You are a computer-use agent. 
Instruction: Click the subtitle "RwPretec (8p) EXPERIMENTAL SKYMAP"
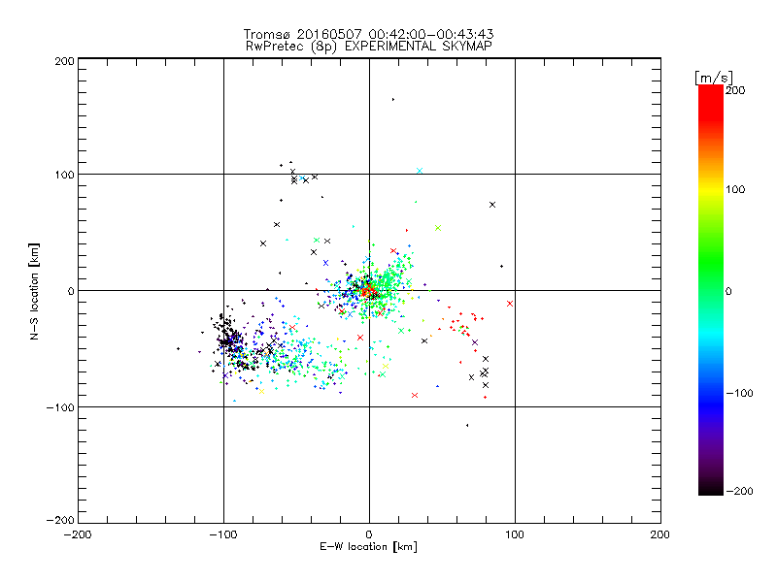[x=369, y=46]
